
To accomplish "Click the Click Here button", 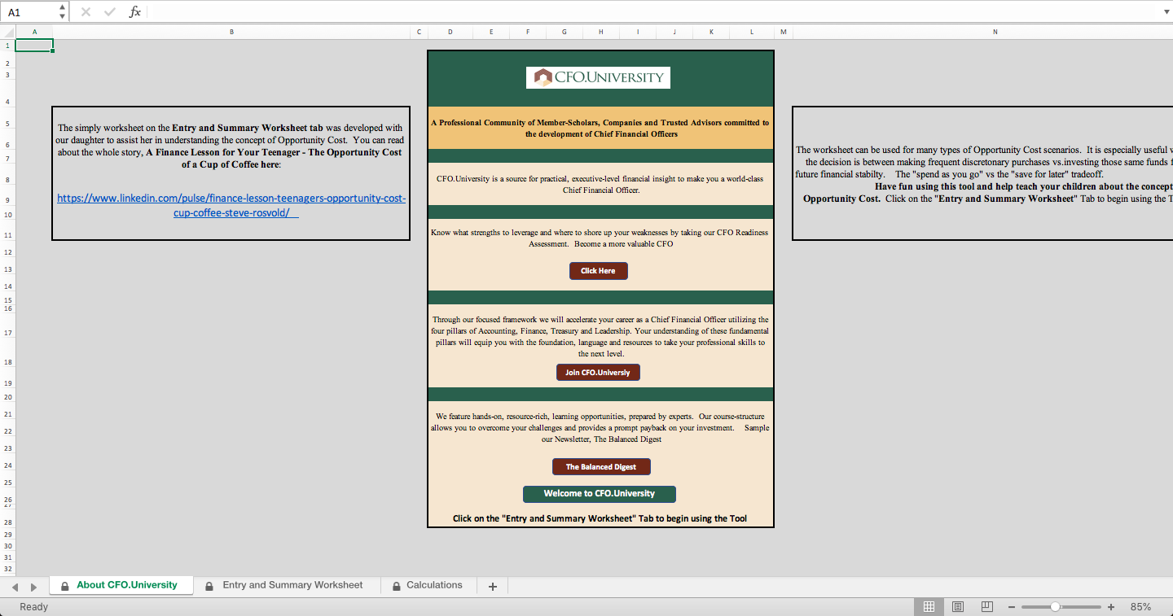I will point(598,271).
